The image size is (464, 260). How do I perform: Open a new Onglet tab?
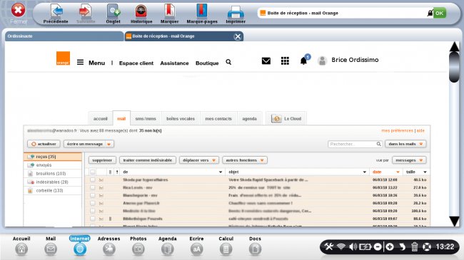(113, 14)
